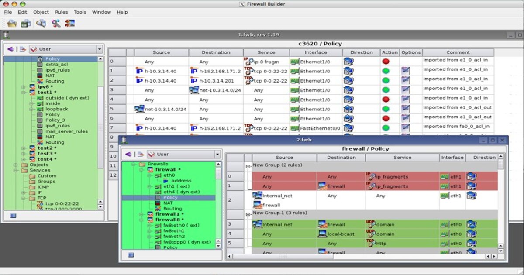Compile the policy using the wrench toolbar icon

[55, 23]
